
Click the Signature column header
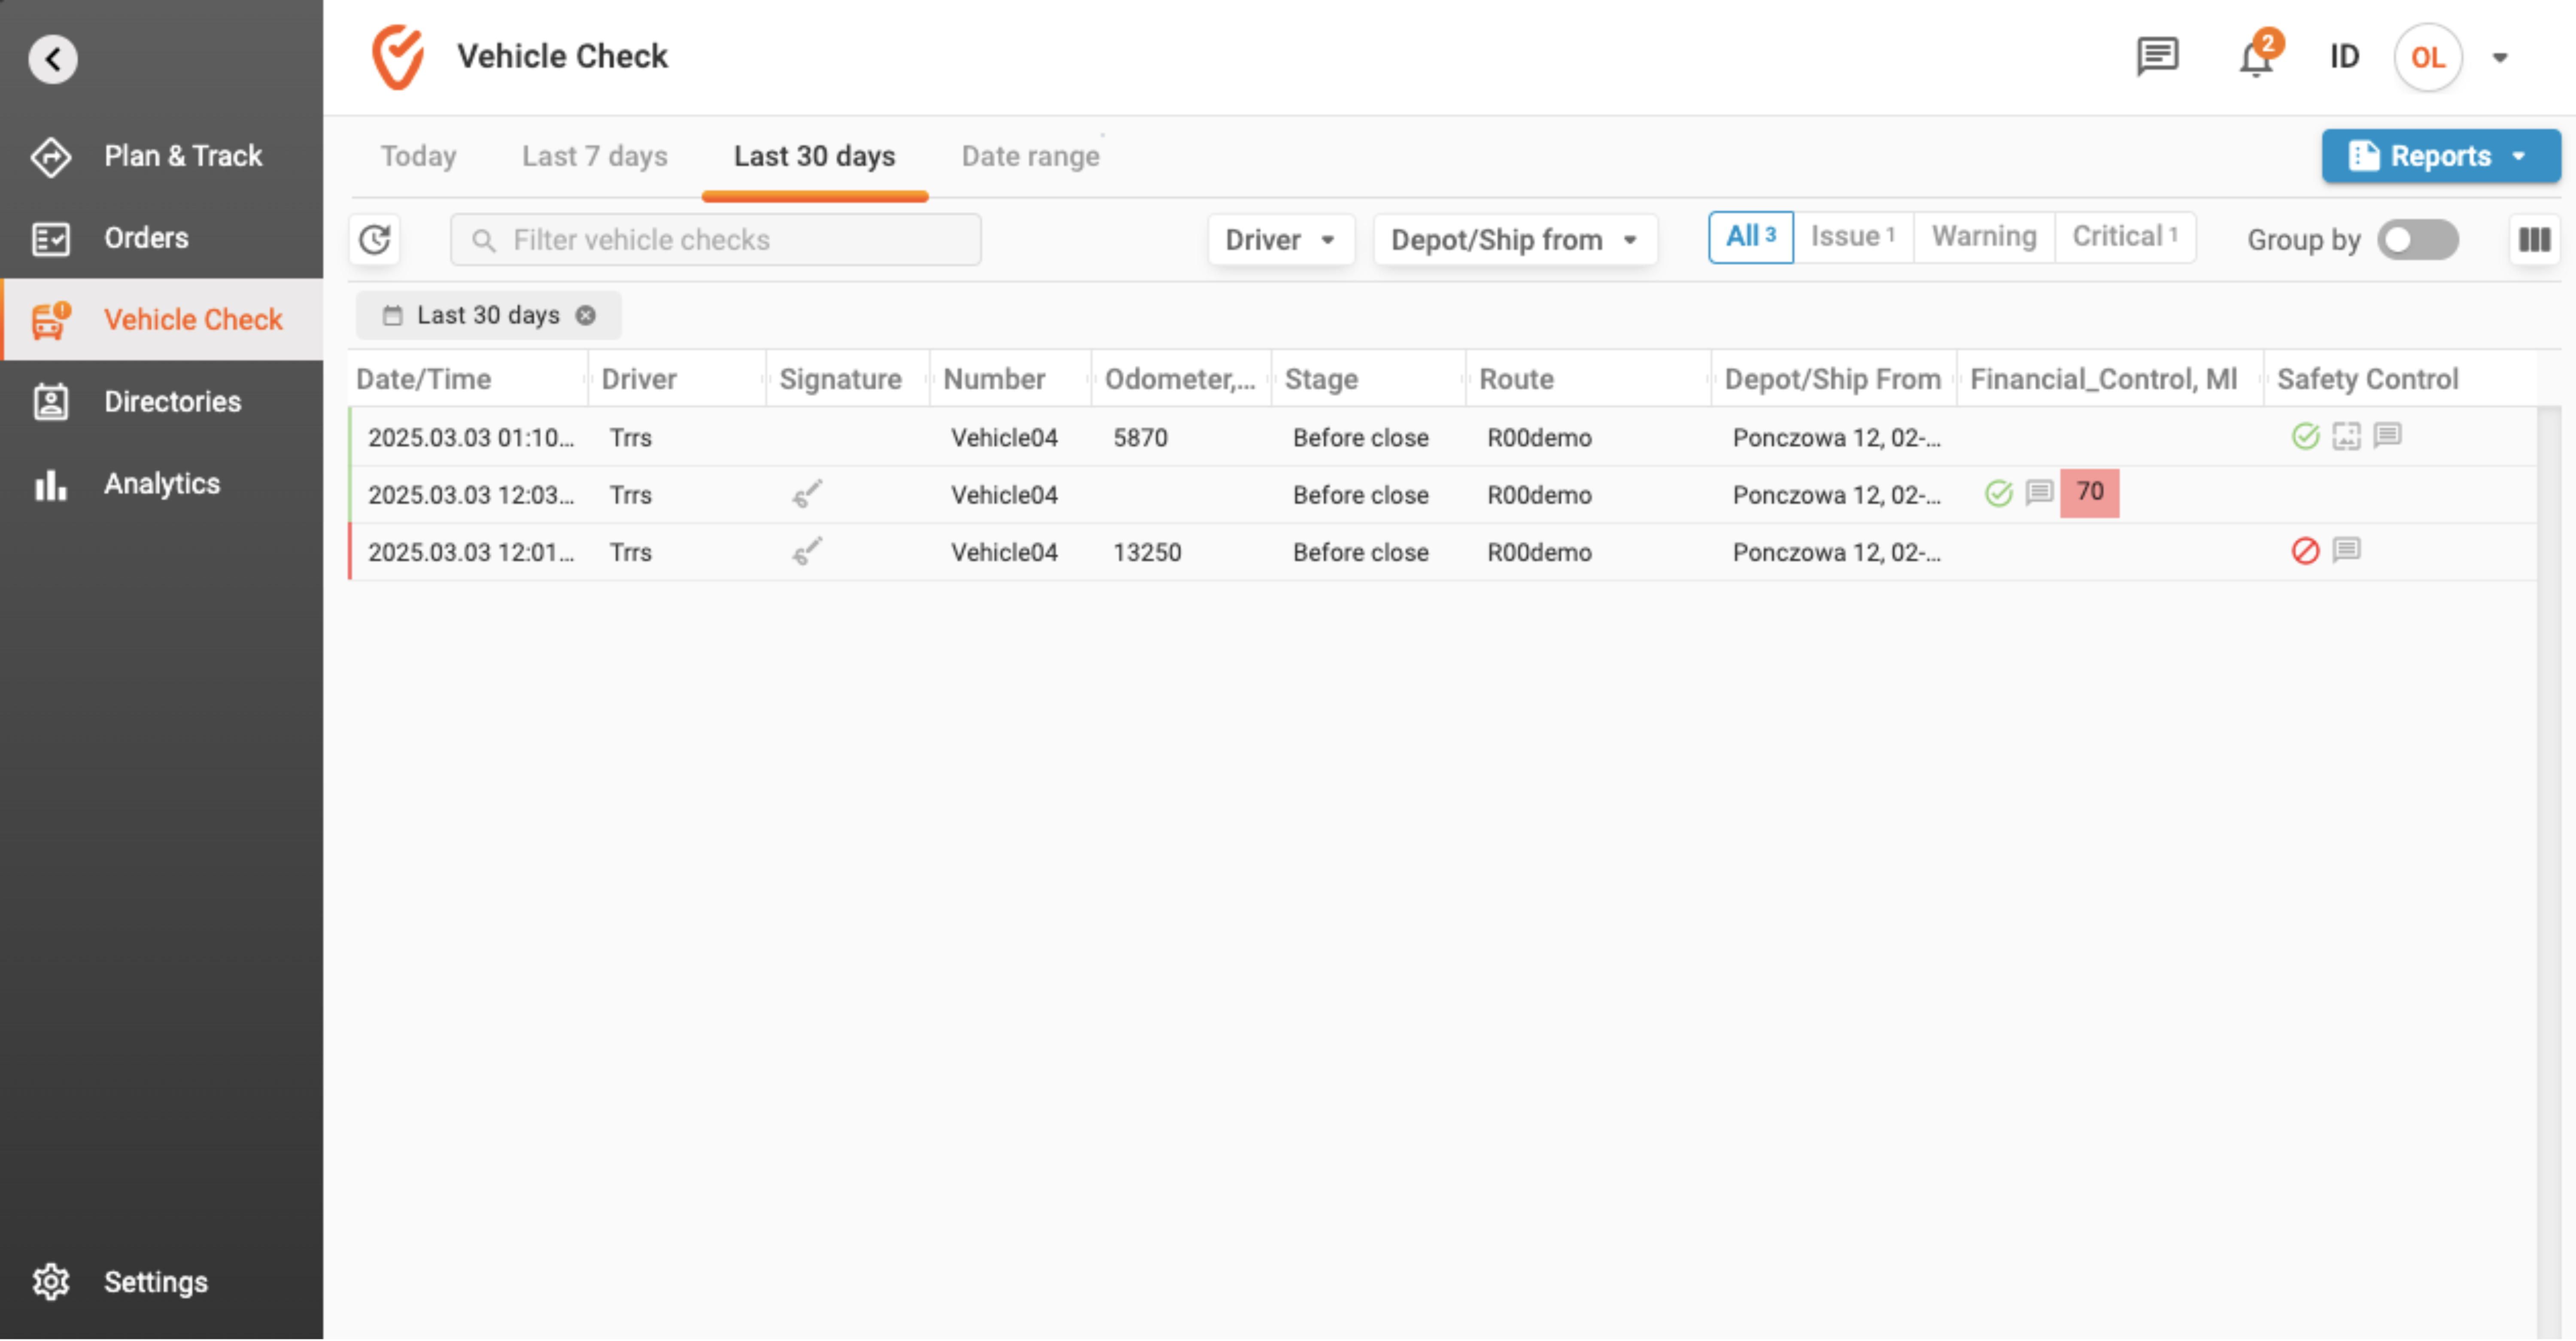[x=840, y=380]
